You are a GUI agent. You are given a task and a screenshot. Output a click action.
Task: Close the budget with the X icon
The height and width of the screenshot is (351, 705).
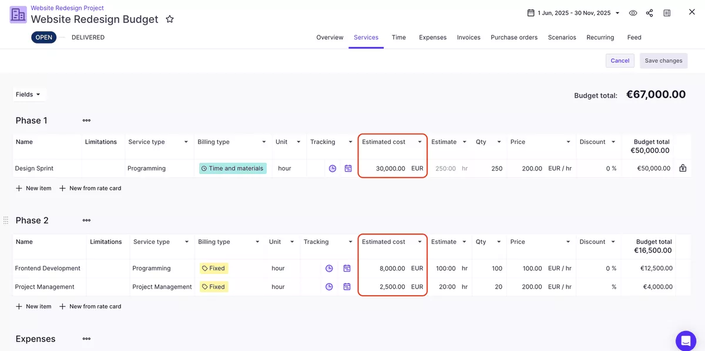coord(692,12)
